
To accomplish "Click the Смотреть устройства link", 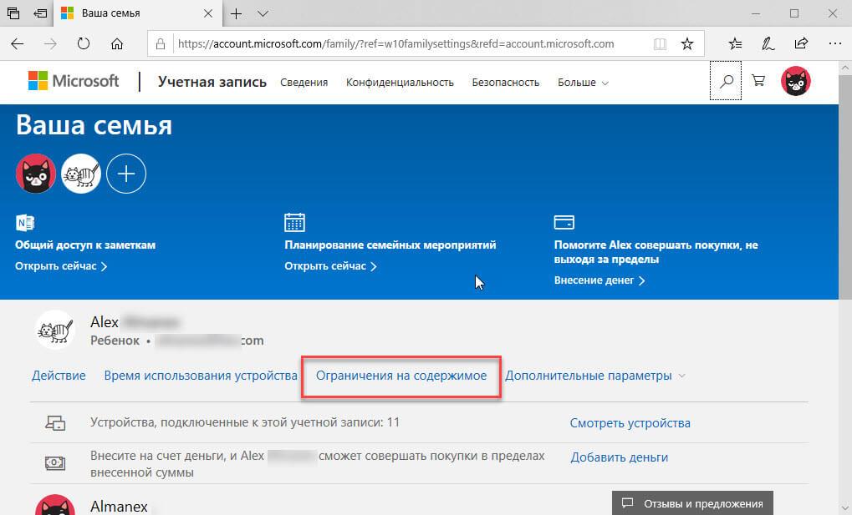I will pyautogui.click(x=630, y=423).
